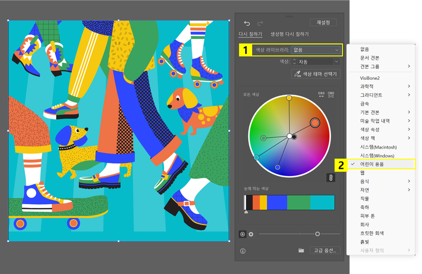Click the black block in 눈에 띄는 색상 bar

(x=249, y=203)
